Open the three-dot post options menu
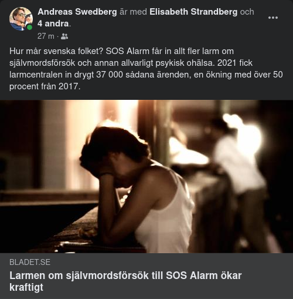The height and width of the screenshot is (299, 293). 273,18
